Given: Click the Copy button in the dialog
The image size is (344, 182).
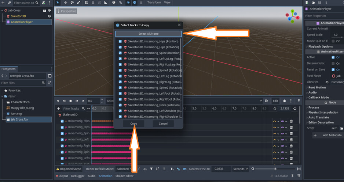Looking at the screenshot, I should click(133, 124).
